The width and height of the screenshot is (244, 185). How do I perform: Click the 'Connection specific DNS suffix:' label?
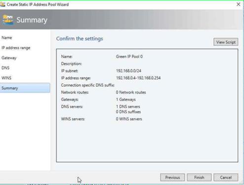tap(88, 85)
